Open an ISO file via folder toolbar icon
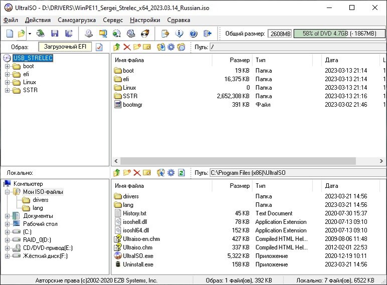The width and height of the screenshot is (387, 285). coord(21,33)
